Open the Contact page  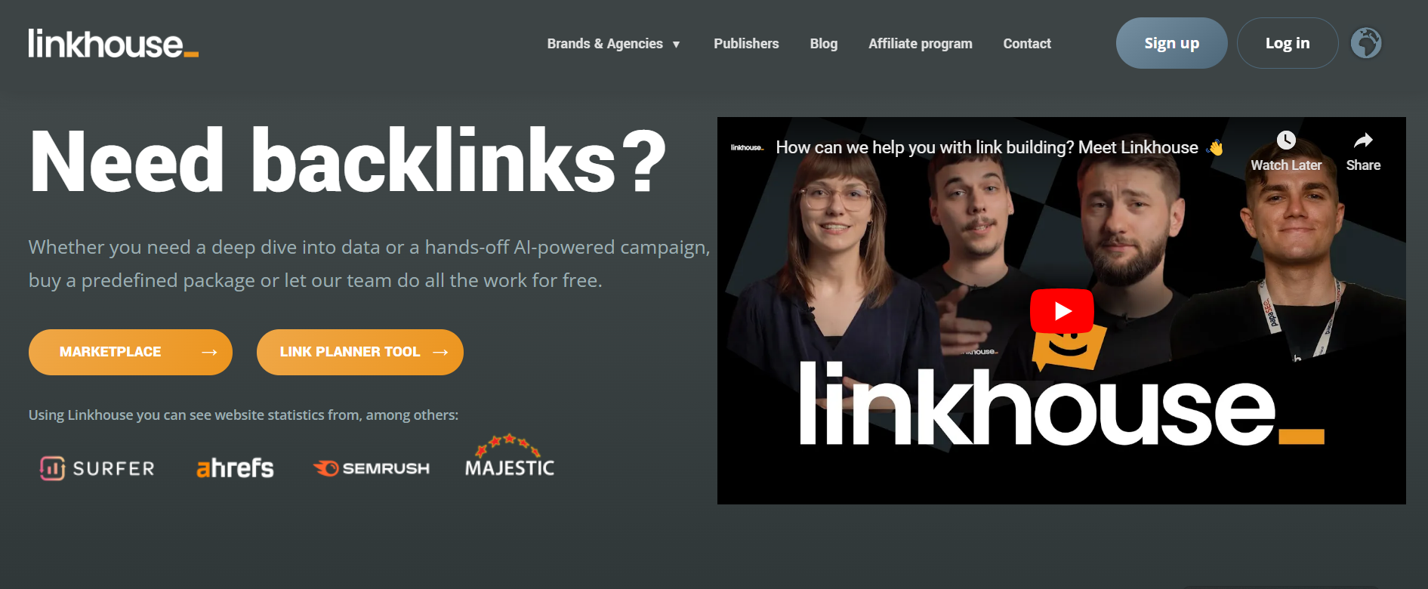point(1027,44)
